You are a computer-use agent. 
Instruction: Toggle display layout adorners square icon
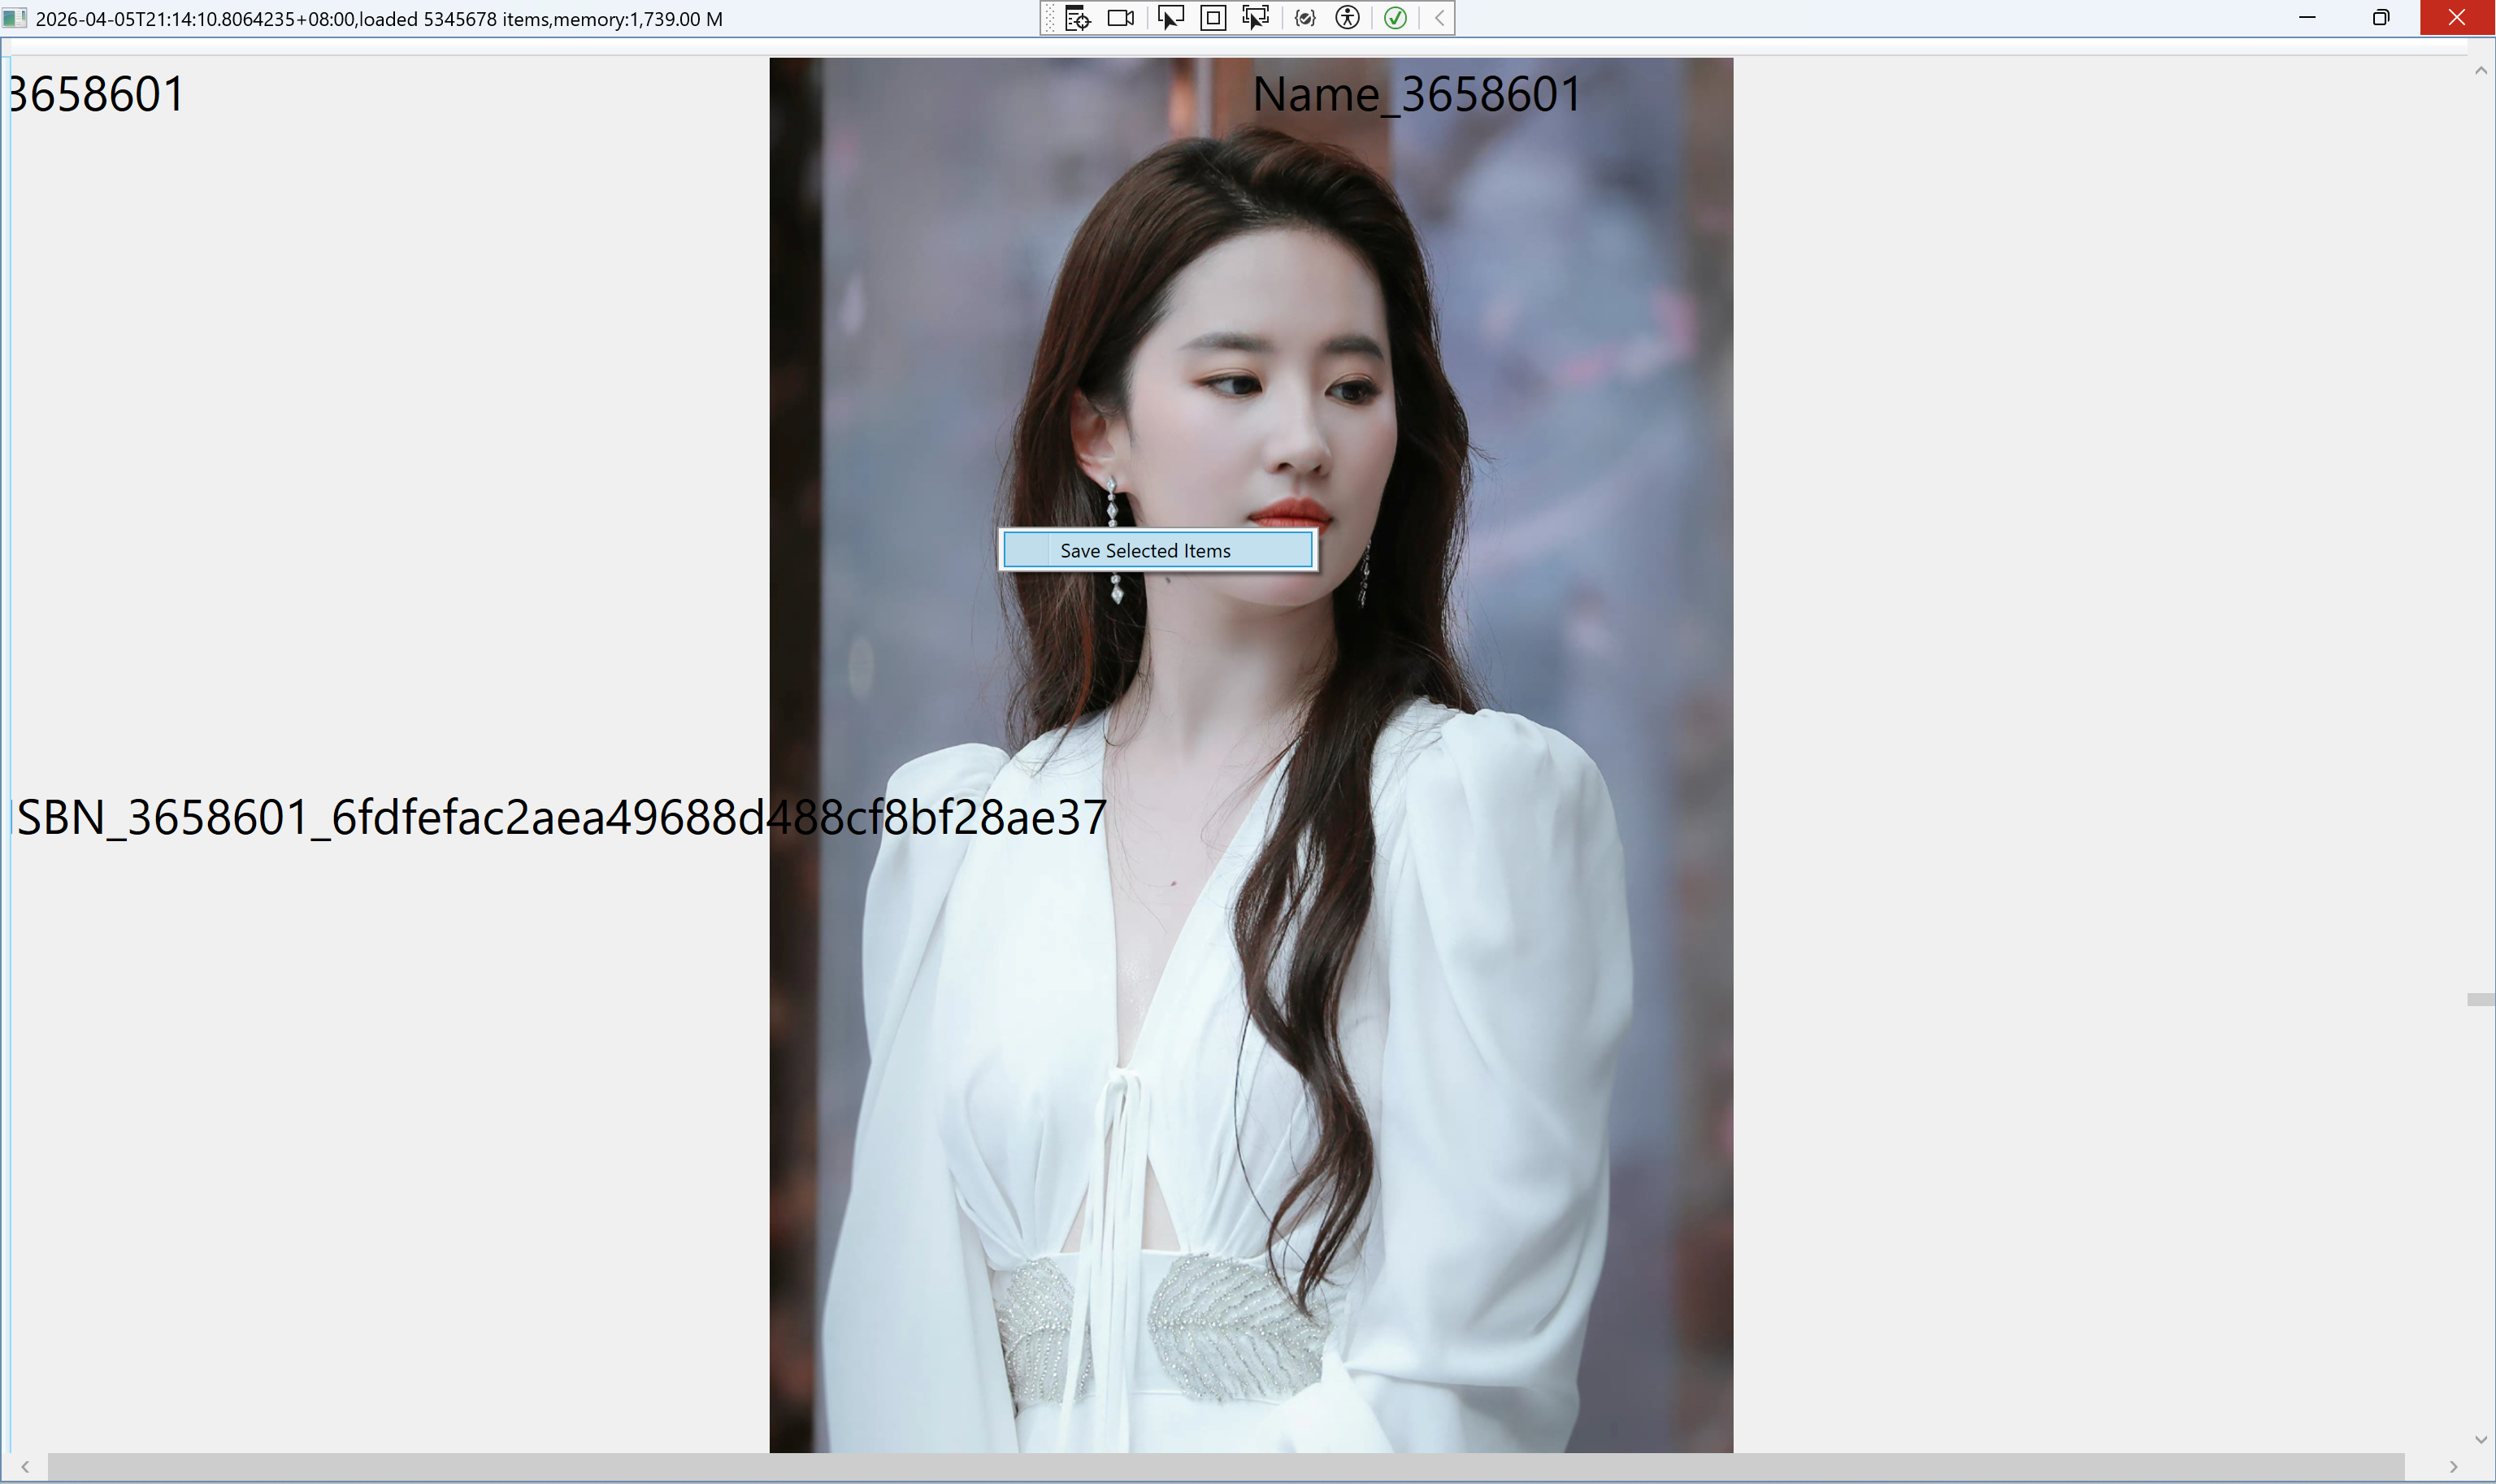coord(1213,18)
